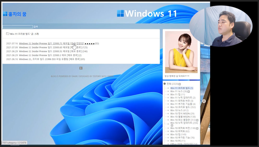
Task: Select Win 10 누적 업데이트 category
Action: pos(184,123)
